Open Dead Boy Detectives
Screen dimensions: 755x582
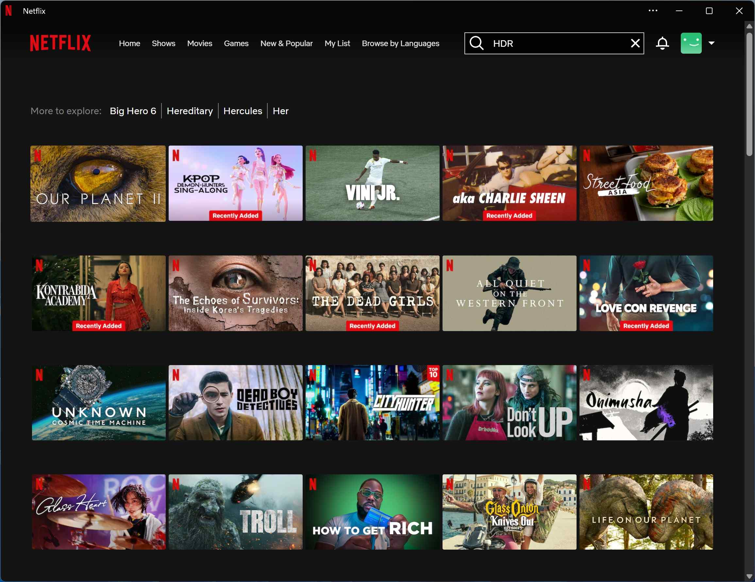tap(235, 402)
